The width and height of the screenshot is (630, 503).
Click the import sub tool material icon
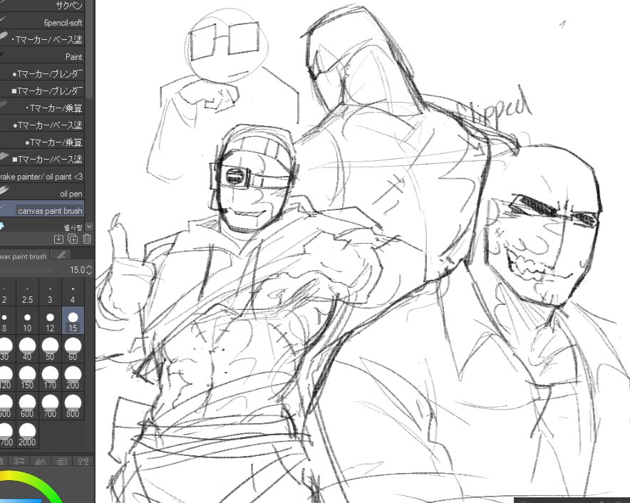[58, 239]
